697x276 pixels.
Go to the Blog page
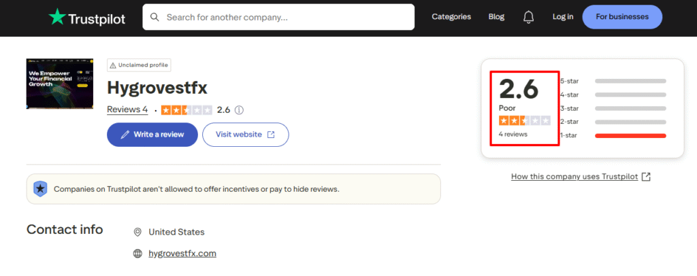click(x=496, y=17)
